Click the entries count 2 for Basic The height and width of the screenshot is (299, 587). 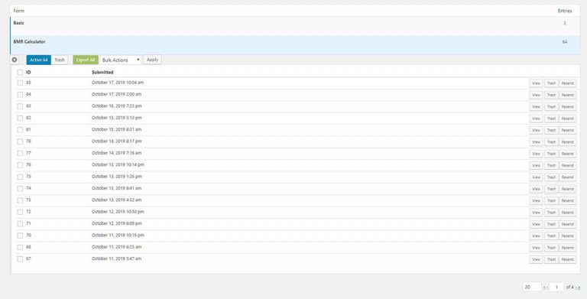coord(565,23)
